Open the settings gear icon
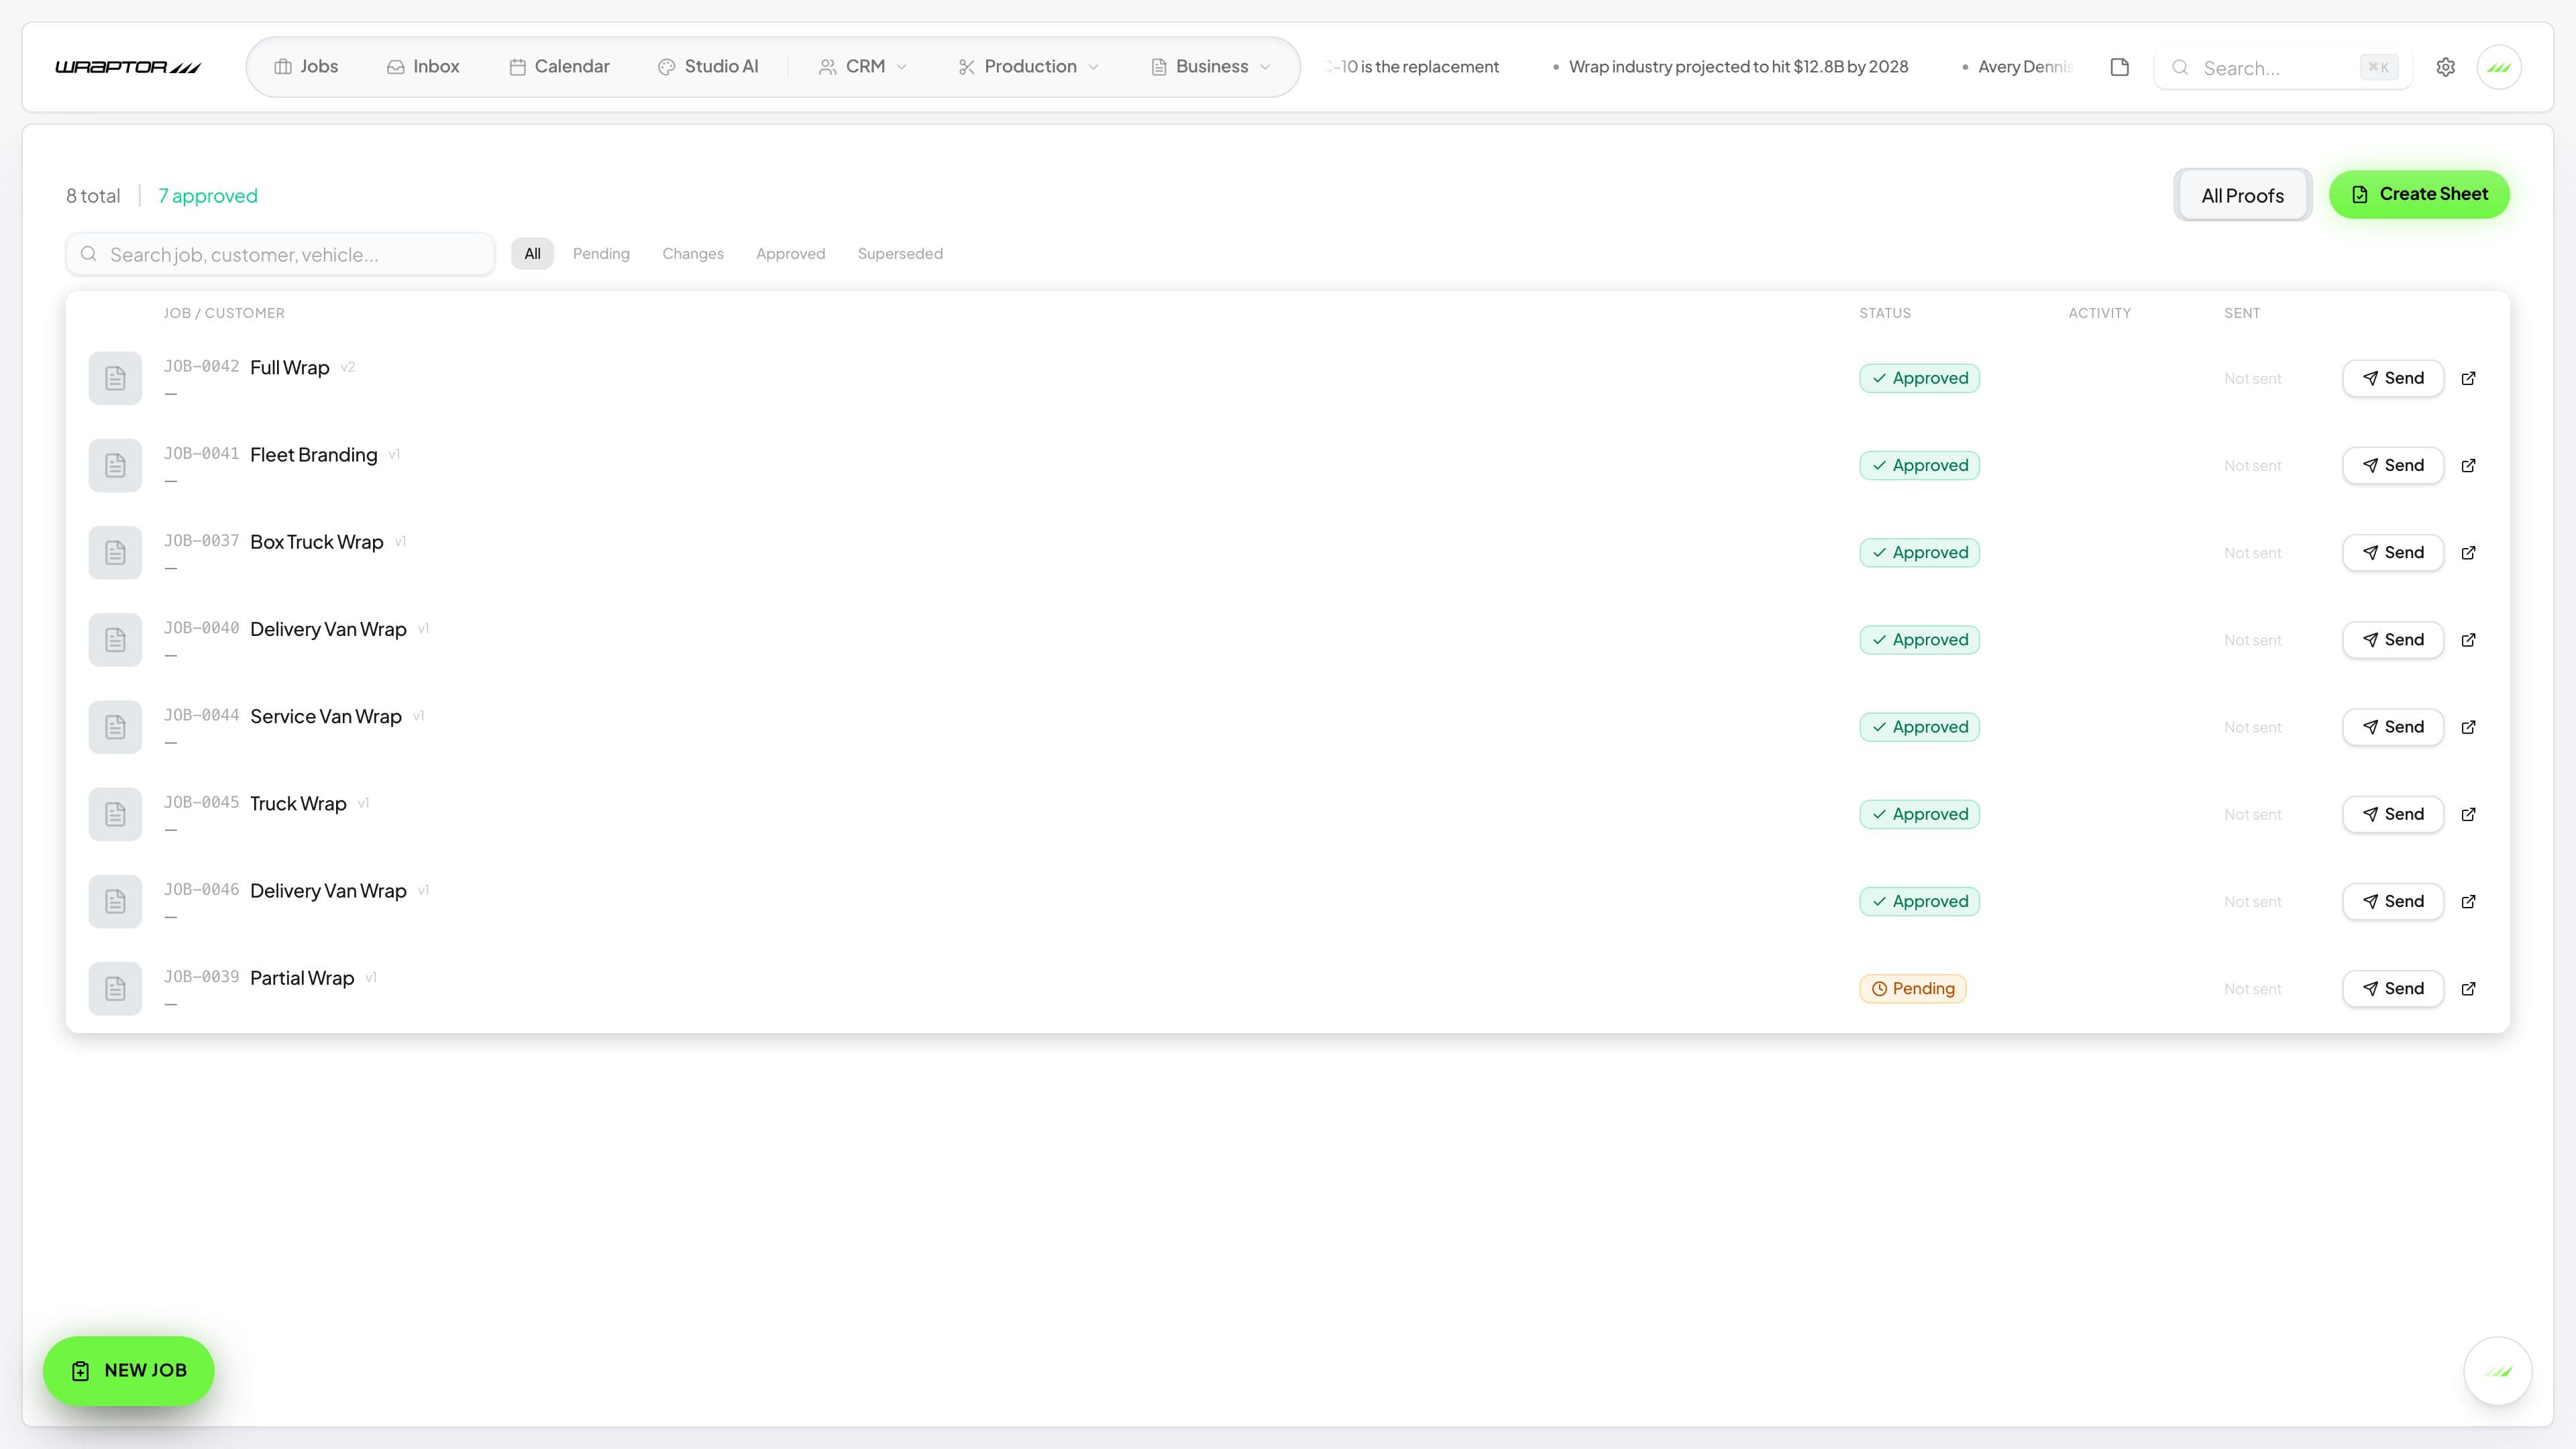Screen dimensions: 2576x1449 tap(2445, 67)
